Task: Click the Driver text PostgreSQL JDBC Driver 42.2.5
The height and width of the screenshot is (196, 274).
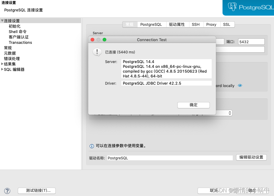Action: (x=152, y=83)
